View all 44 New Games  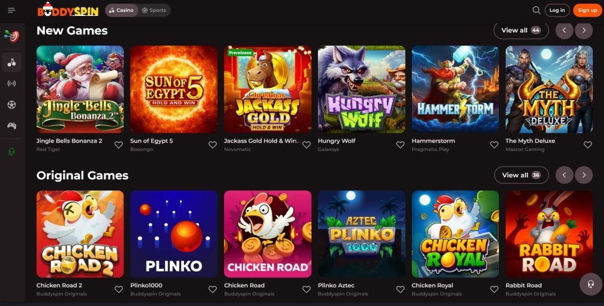click(520, 30)
